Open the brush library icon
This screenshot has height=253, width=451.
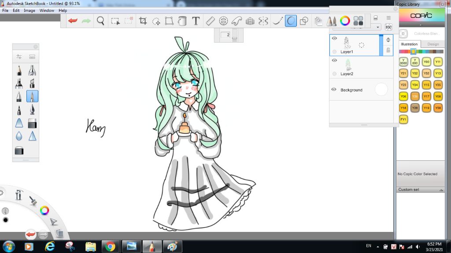(32, 57)
